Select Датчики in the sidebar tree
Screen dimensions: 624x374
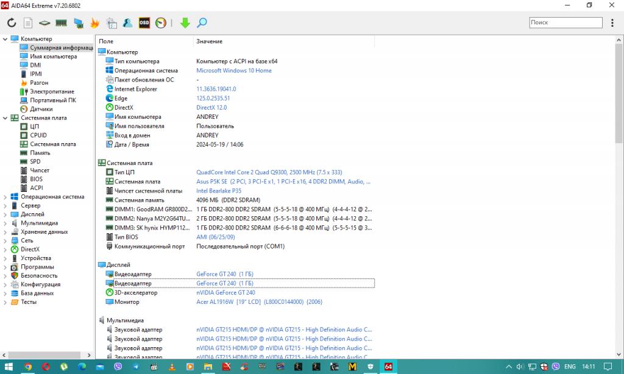[41, 109]
